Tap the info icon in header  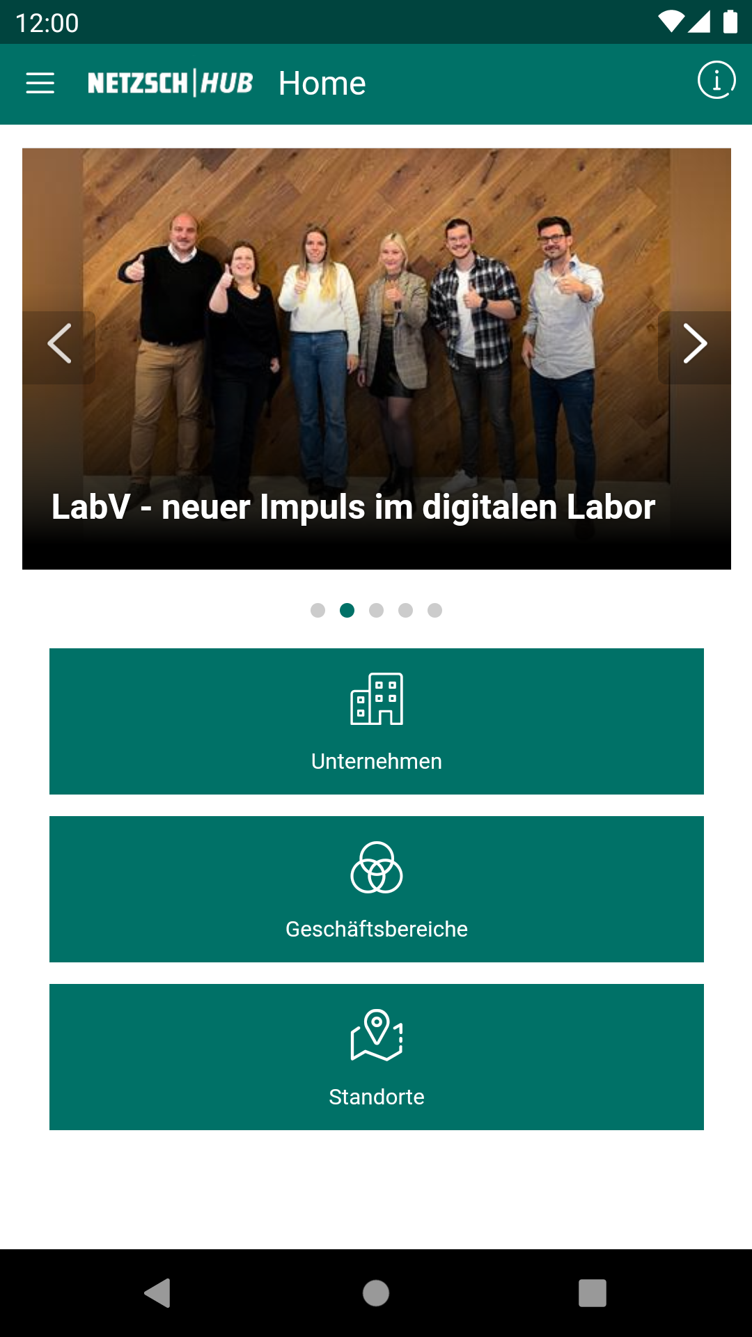tap(716, 80)
